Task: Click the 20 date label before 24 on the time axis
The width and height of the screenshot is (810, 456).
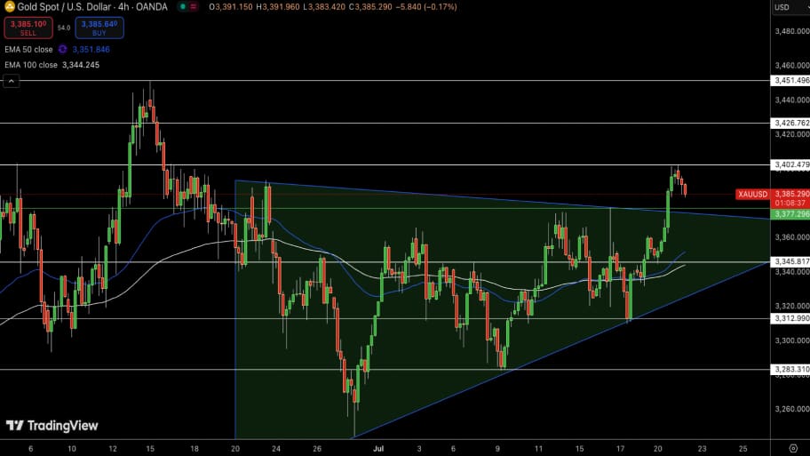Action: point(235,449)
